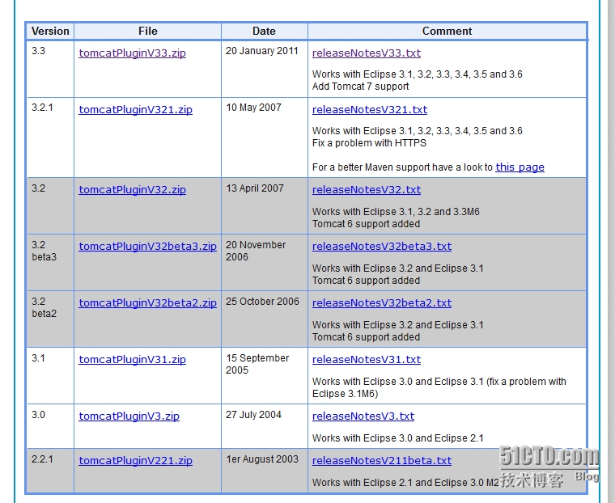This screenshot has height=503, width=615.
Task: Download tomcatPluginV33.zip file
Action: [x=132, y=53]
